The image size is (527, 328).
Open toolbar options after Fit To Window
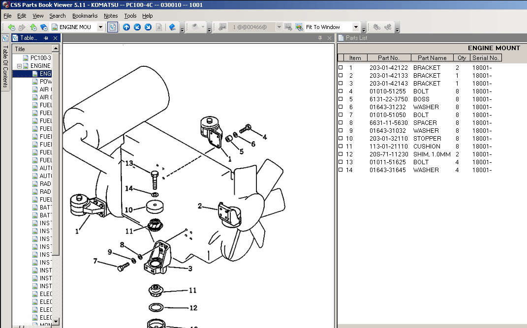click(x=364, y=27)
